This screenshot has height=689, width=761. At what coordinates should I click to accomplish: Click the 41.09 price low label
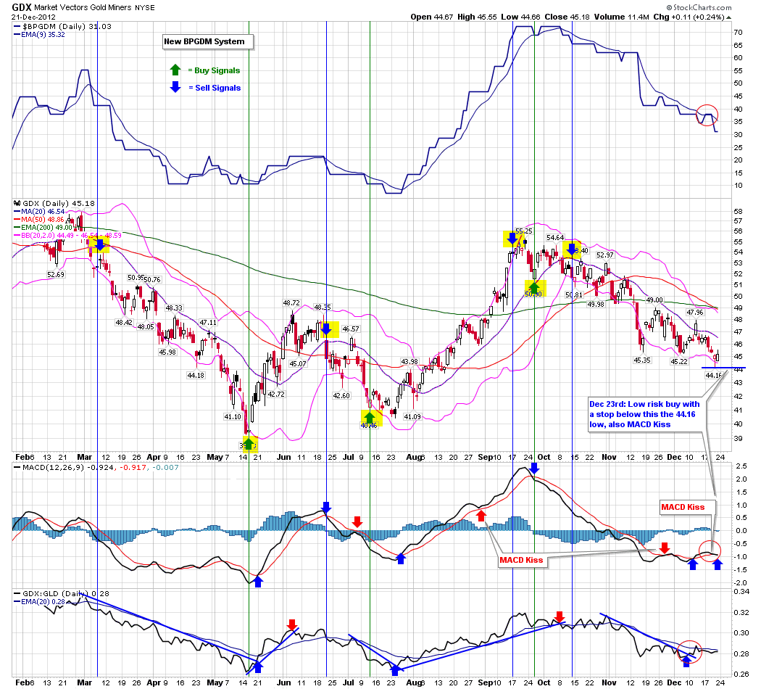coord(412,416)
